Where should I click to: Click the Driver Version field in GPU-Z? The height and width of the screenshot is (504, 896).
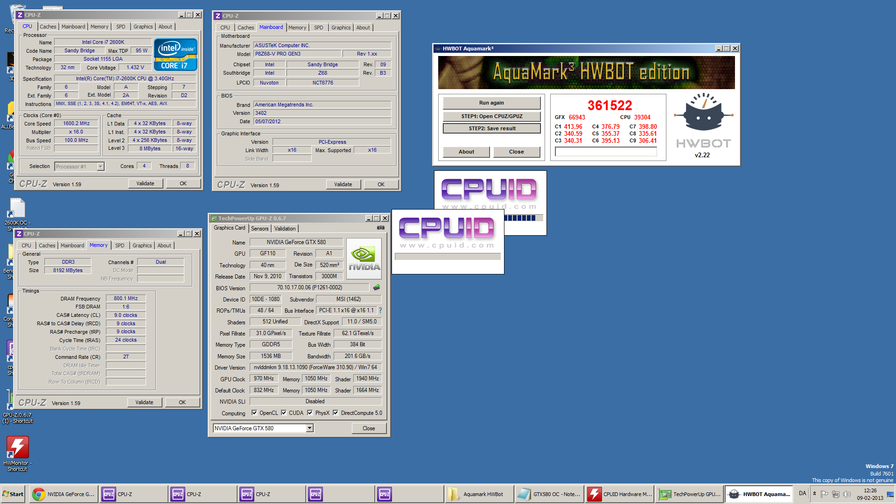coord(315,367)
